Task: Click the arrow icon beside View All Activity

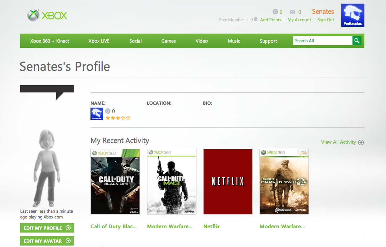Action: tap(361, 142)
